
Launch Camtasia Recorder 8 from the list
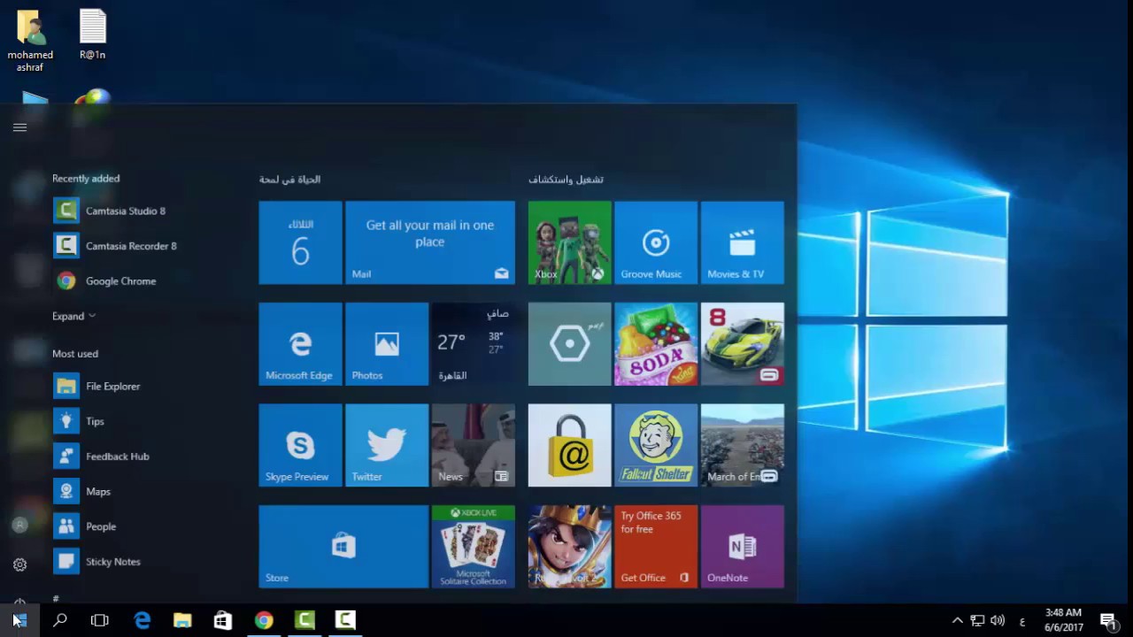pyautogui.click(x=133, y=246)
